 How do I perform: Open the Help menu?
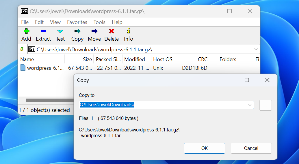pos(117,22)
